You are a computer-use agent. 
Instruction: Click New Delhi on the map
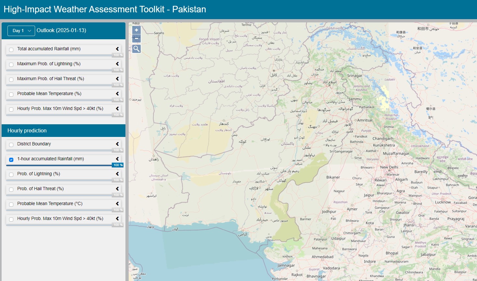[x=389, y=167]
